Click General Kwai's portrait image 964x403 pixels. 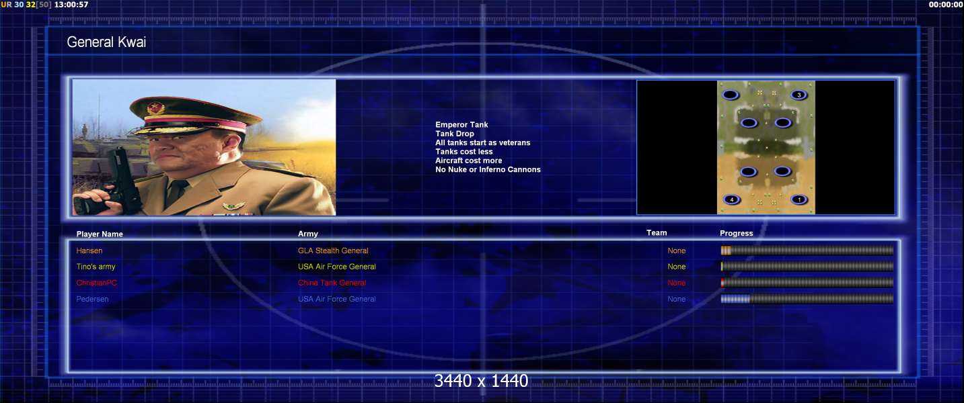pos(204,147)
